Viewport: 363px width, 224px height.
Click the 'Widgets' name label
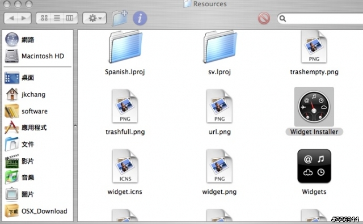(314, 192)
